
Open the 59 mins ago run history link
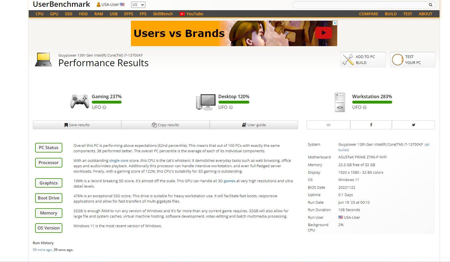(x=42, y=250)
